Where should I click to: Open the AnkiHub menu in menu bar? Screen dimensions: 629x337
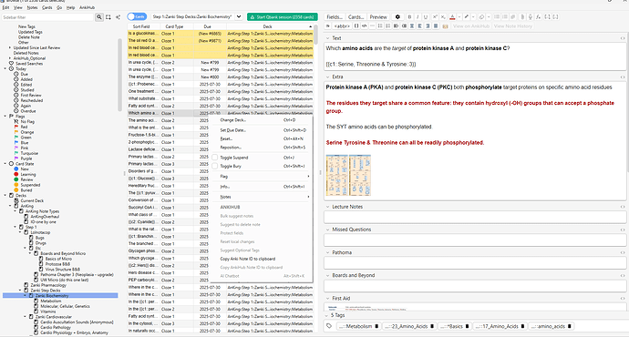point(87,7)
